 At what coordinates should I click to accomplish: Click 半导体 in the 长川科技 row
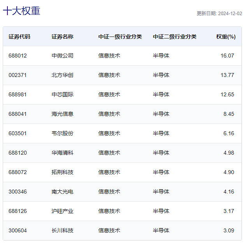coord(161,230)
